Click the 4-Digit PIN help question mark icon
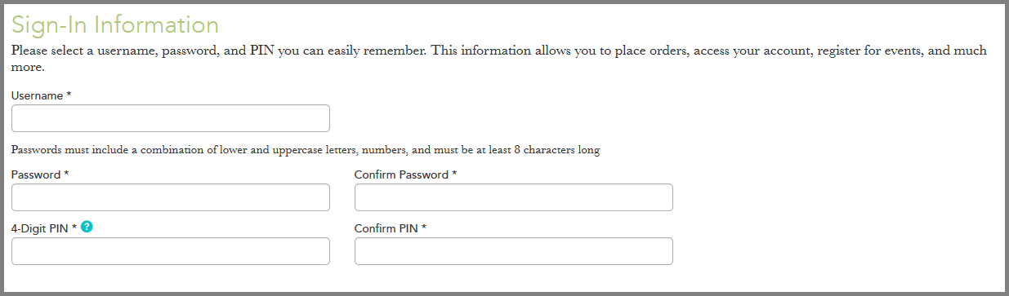Viewport: 1009px width, 296px height. (x=87, y=228)
